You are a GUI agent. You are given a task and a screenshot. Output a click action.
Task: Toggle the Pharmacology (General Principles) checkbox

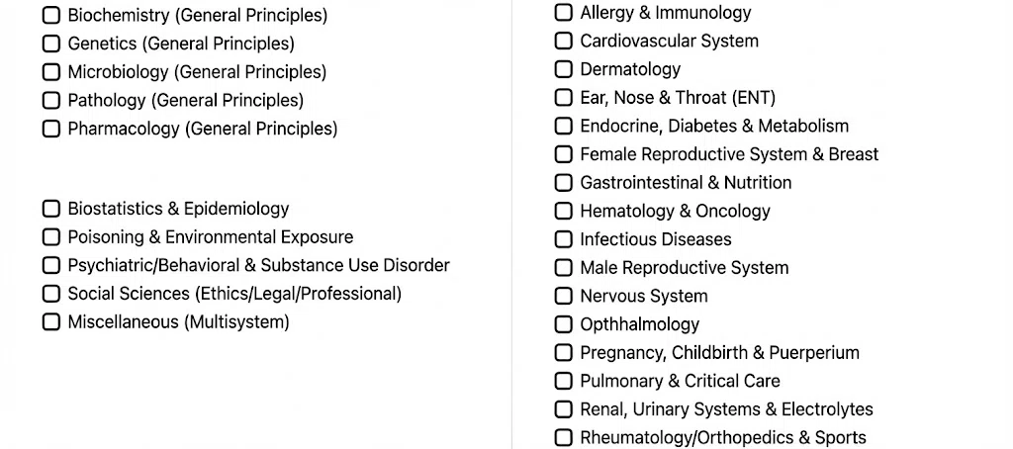pyautogui.click(x=51, y=129)
